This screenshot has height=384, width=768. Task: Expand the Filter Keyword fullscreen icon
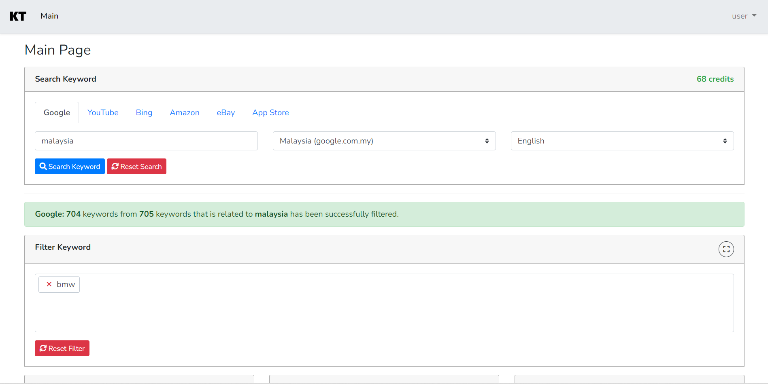point(726,249)
